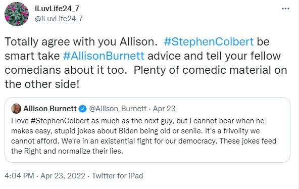Screen dimensions: 299x189
Task: Open the iLuvLife24_7 display name
Action: coord(57,9)
